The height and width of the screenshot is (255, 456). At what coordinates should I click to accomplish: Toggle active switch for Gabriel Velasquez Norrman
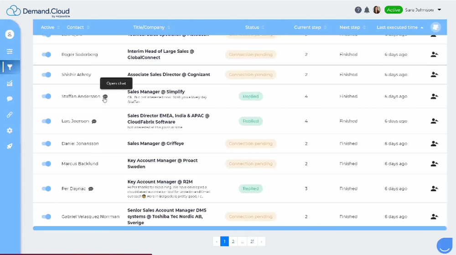pos(46,216)
